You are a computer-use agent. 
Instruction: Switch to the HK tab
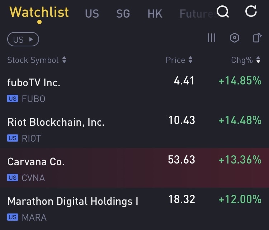(x=155, y=14)
